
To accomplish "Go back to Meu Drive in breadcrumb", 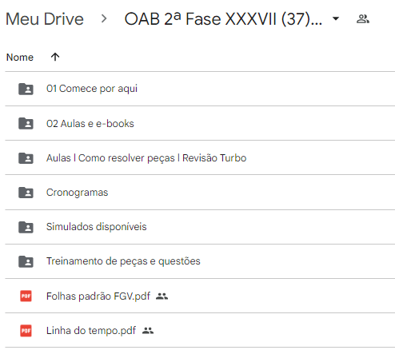I will pyautogui.click(x=45, y=19).
